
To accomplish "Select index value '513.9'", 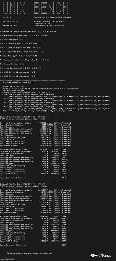I will pyautogui.click(x=65, y=155).
